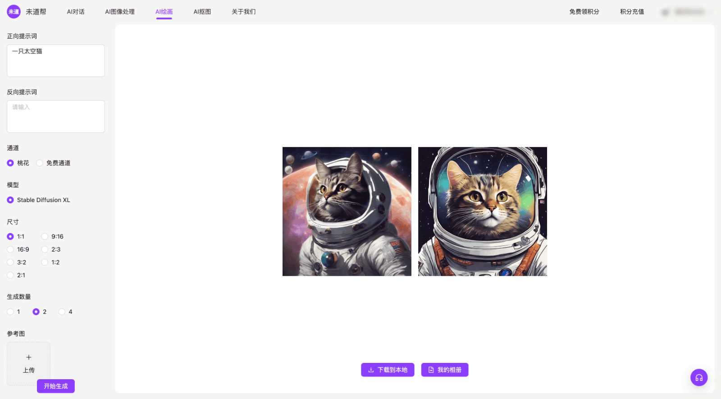721x399 pixels.
Task: Set 生成数量 to 1
Action: pyautogui.click(x=10, y=312)
